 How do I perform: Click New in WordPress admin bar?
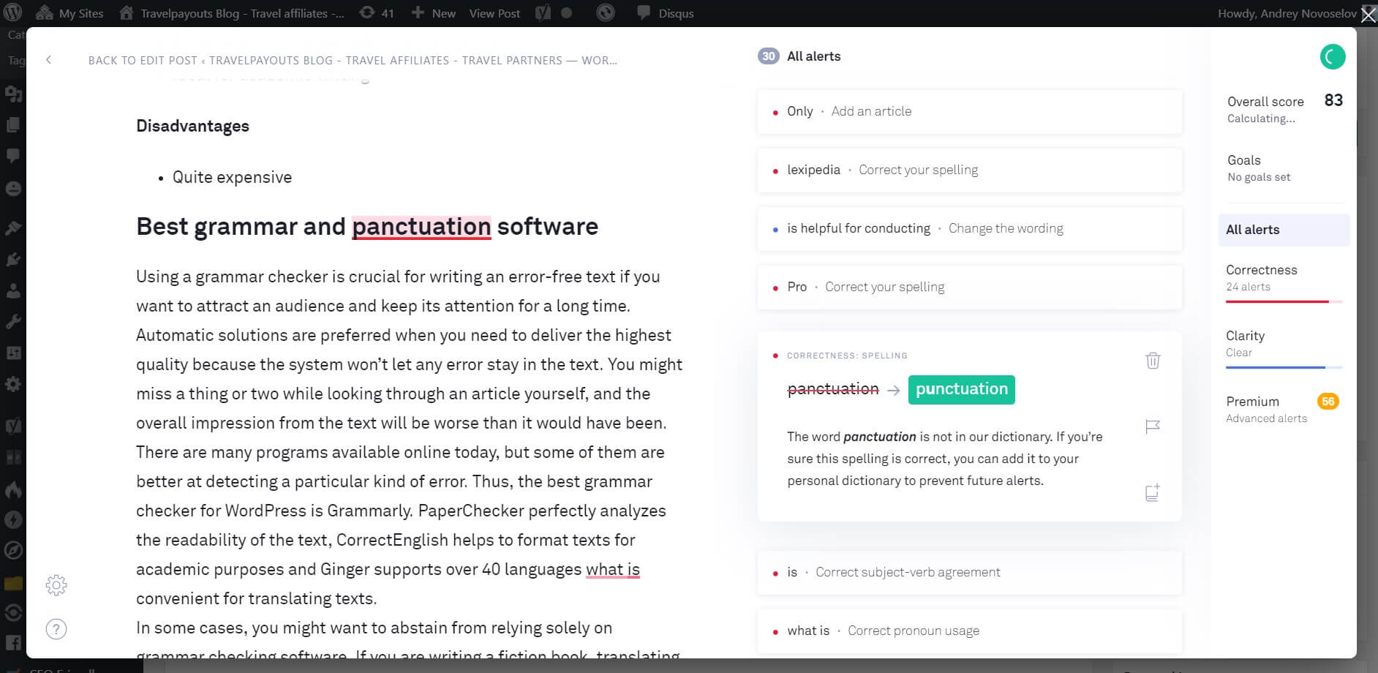tap(434, 13)
